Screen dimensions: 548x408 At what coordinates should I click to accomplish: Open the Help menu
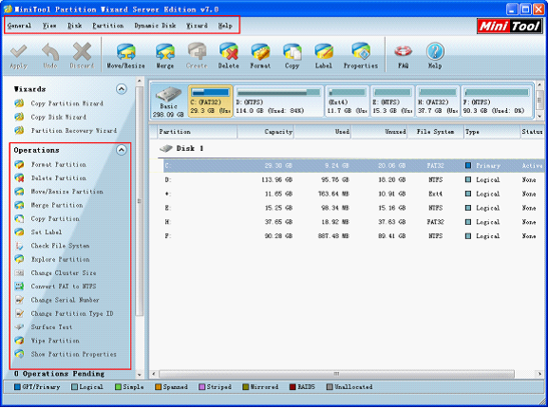click(x=225, y=26)
